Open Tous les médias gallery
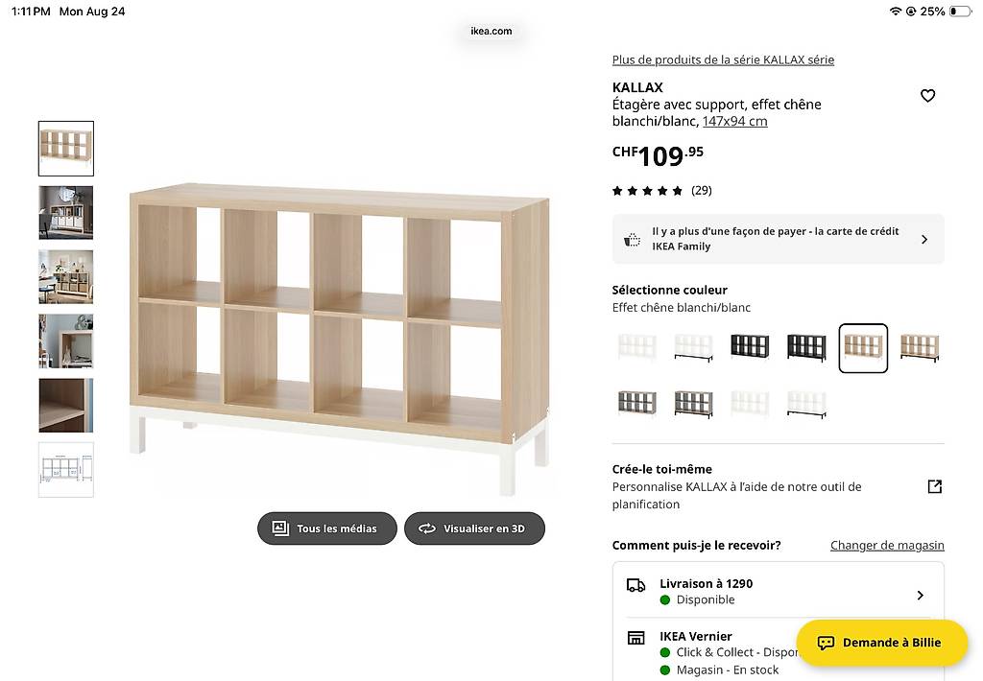983x681 pixels. point(327,528)
